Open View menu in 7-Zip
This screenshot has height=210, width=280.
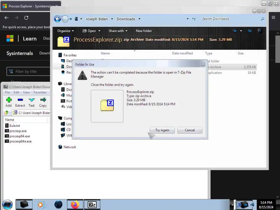click(26, 92)
